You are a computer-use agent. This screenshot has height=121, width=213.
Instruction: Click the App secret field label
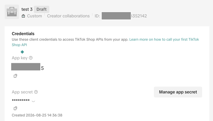click(x=22, y=92)
